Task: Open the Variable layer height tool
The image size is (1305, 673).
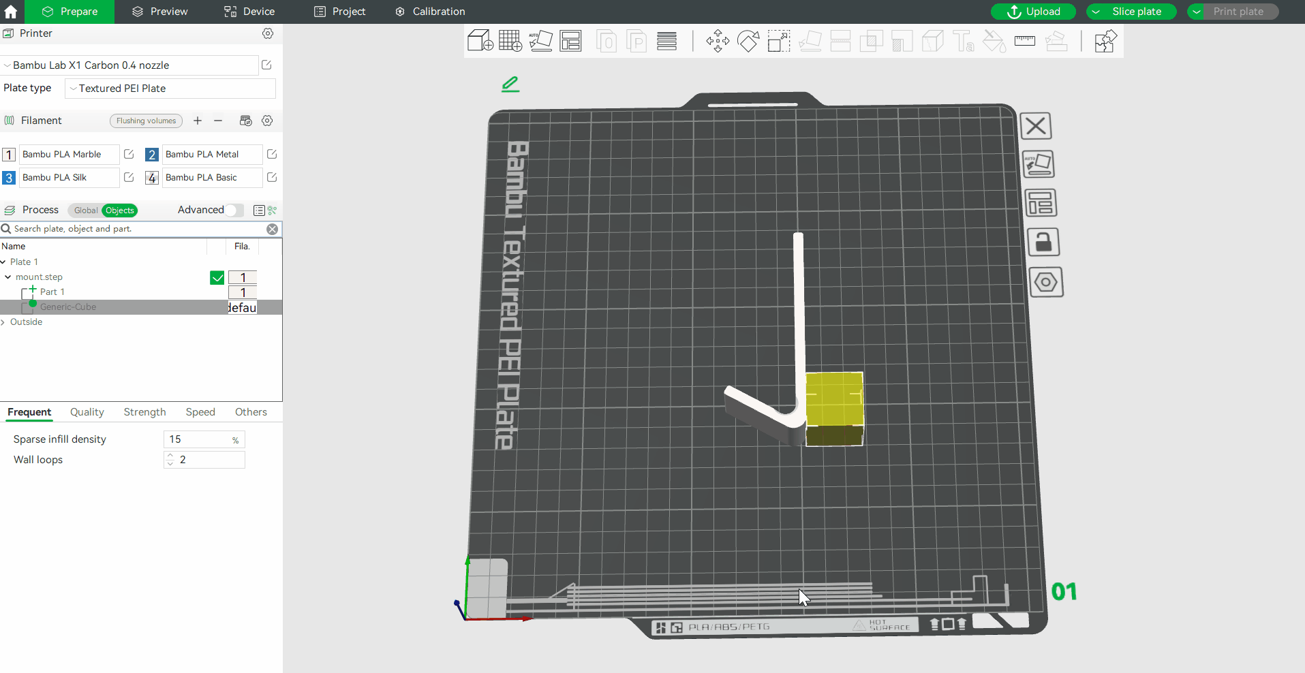Action: coord(667,41)
